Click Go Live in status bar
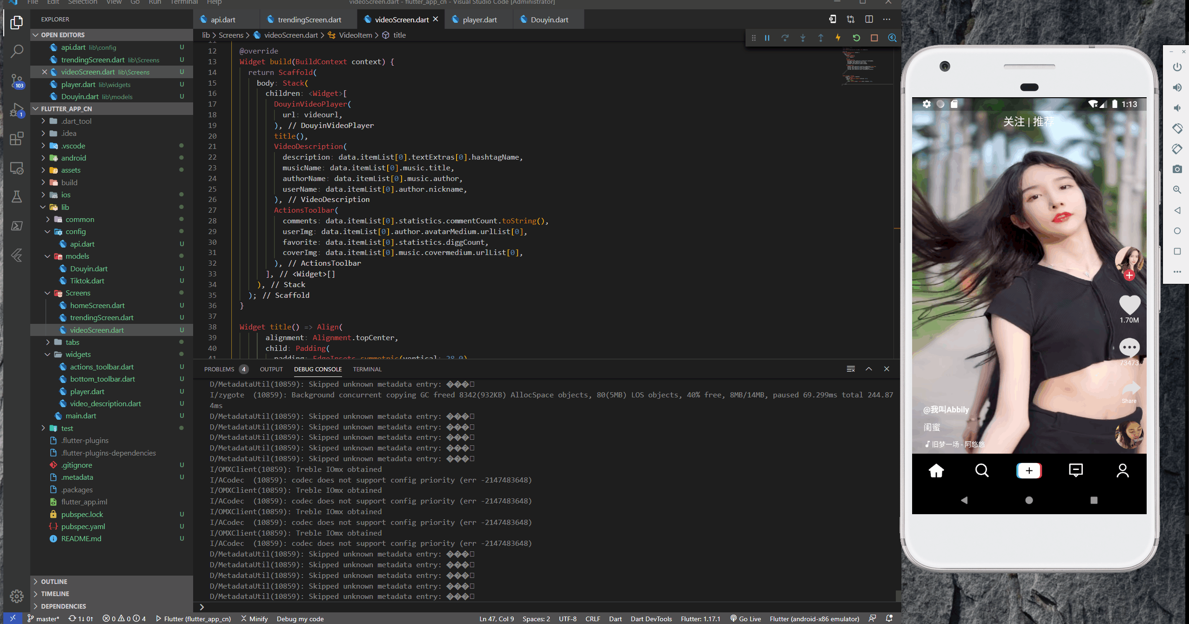 click(746, 618)
